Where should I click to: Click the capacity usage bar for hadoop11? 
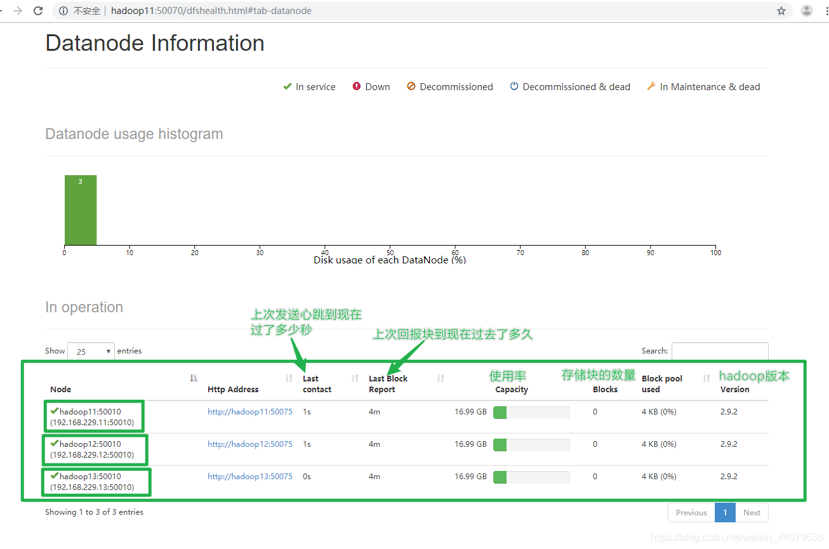[x=531, y=413]
